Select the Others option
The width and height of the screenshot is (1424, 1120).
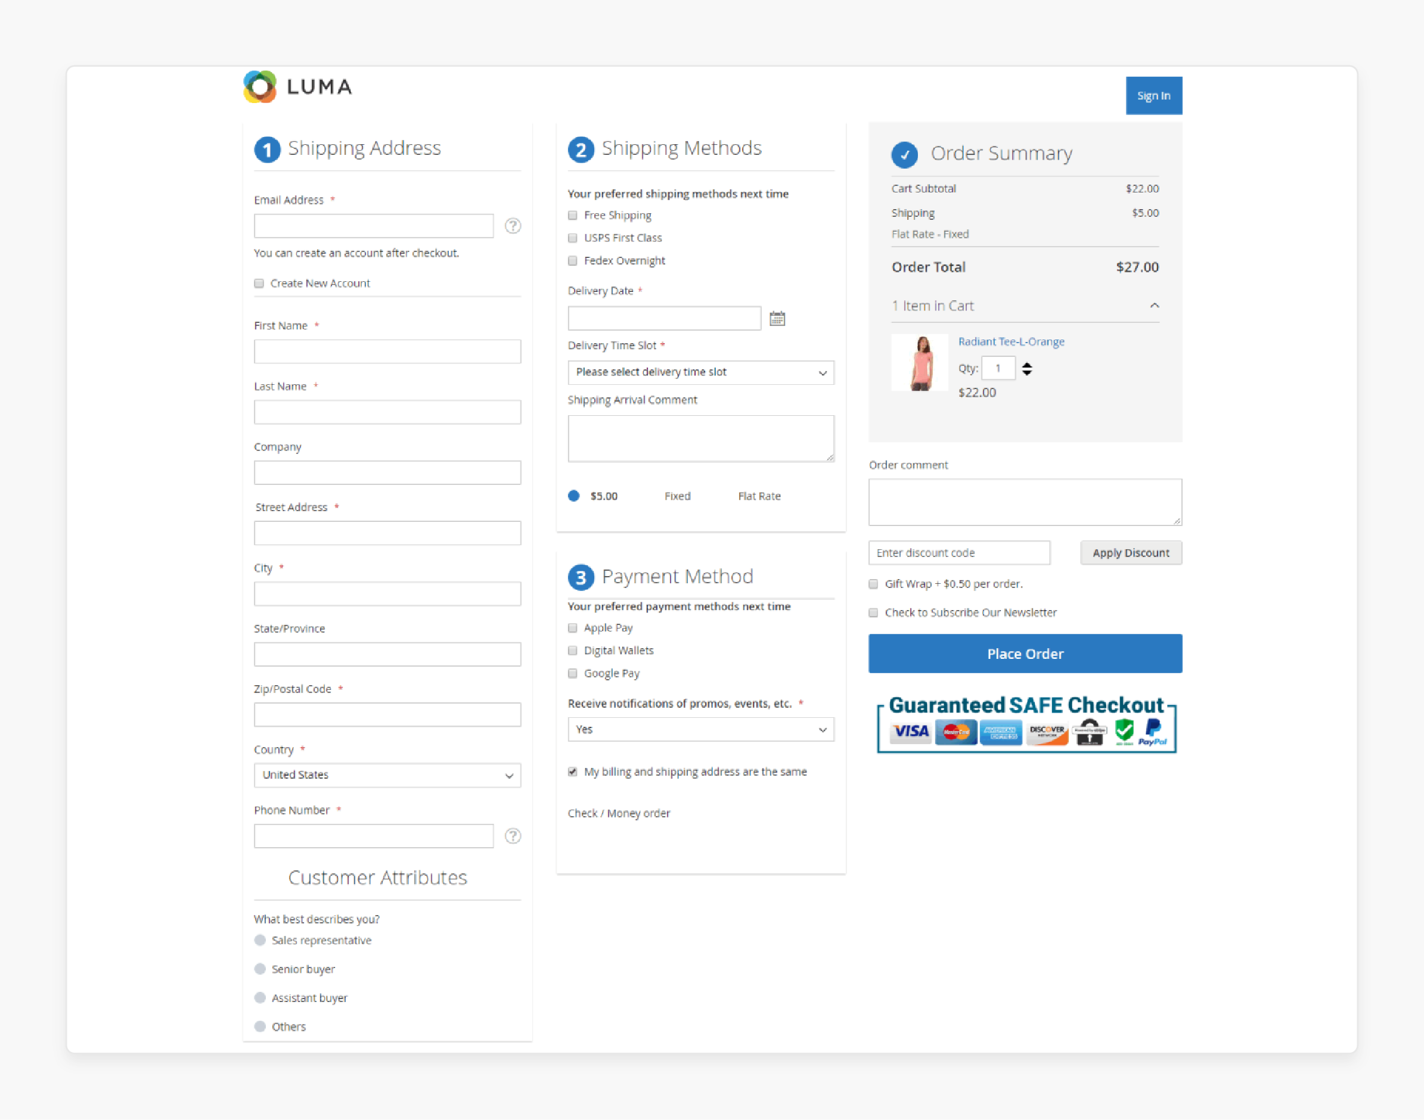pos(260,1027)
